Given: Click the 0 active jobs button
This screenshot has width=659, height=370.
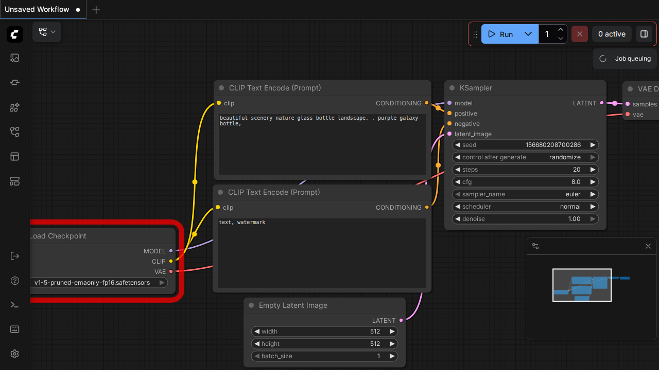Looking at the screenshot, I should click(x=611, y=34).
